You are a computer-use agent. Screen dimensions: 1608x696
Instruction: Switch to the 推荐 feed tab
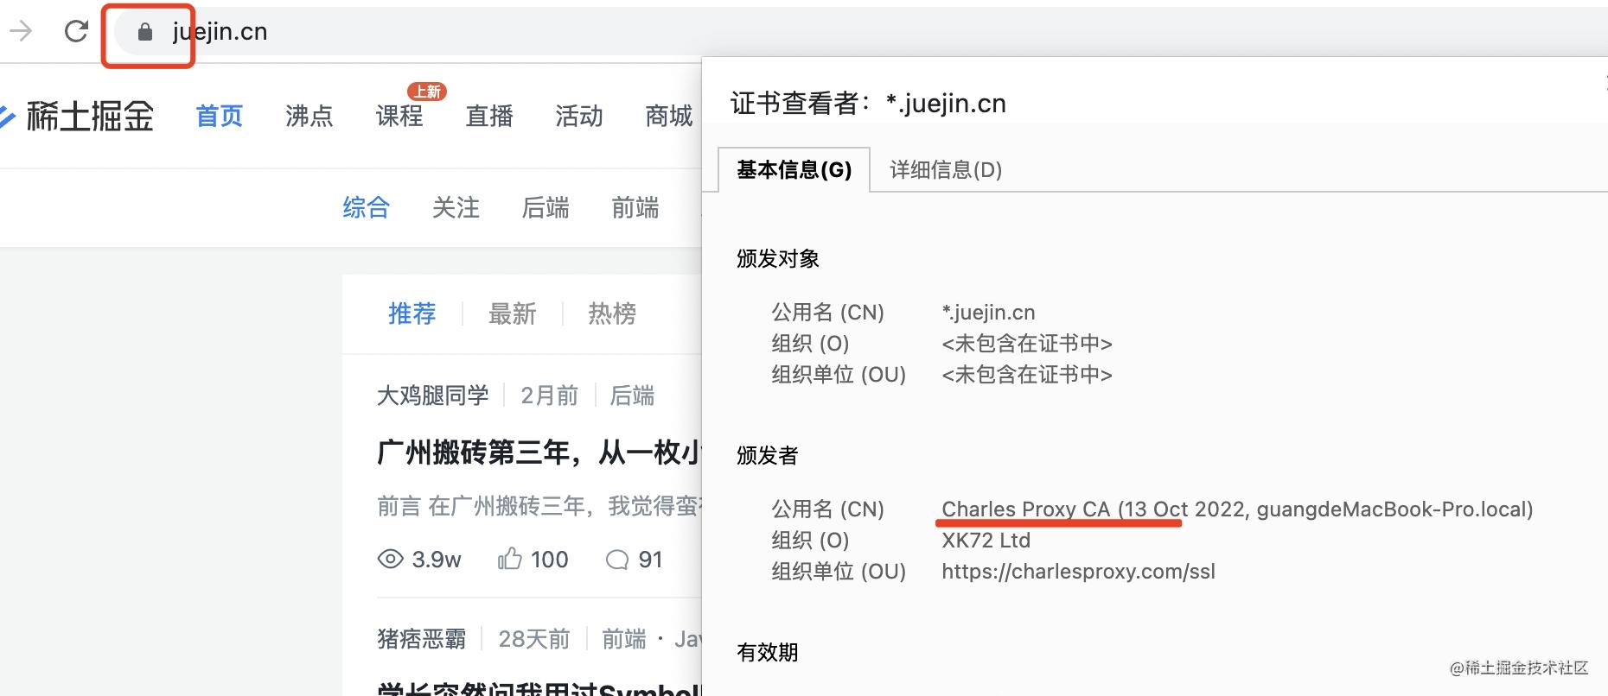click(x=412, y=313)
